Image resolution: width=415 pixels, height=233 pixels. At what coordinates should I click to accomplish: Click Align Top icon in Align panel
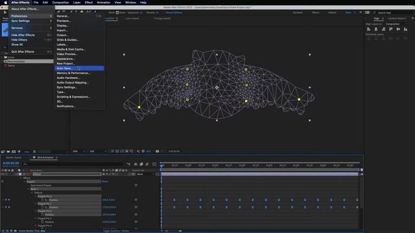pos(391,29)
